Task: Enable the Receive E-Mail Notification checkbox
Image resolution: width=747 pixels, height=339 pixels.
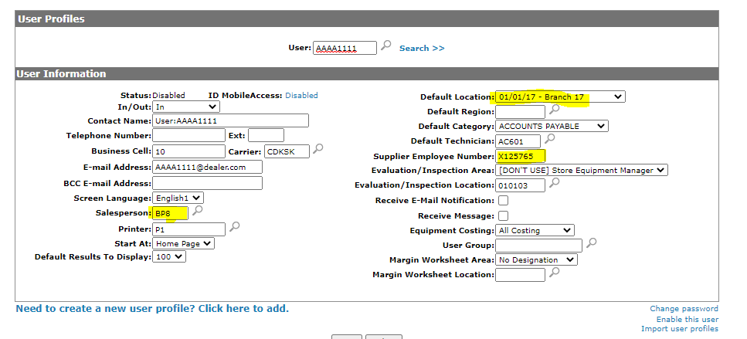Action: click(503, 201)
